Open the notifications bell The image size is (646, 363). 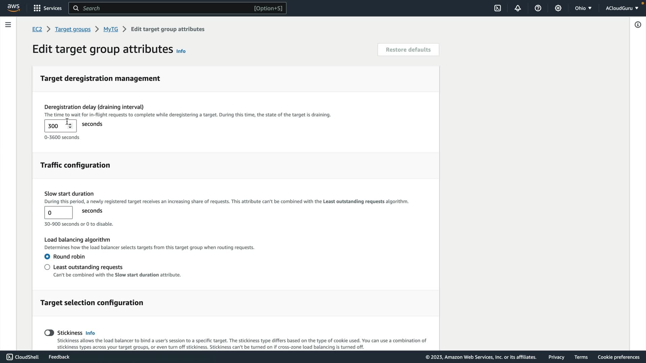[x=517, y=8]
